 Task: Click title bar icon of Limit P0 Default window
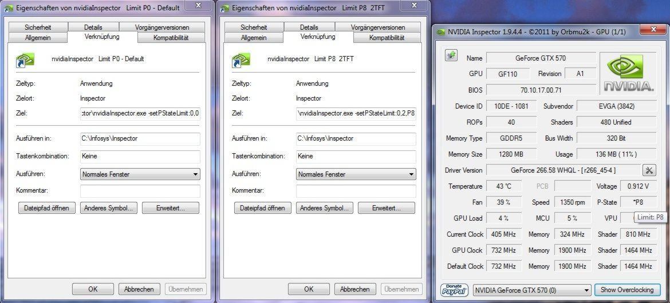point(9,8)
